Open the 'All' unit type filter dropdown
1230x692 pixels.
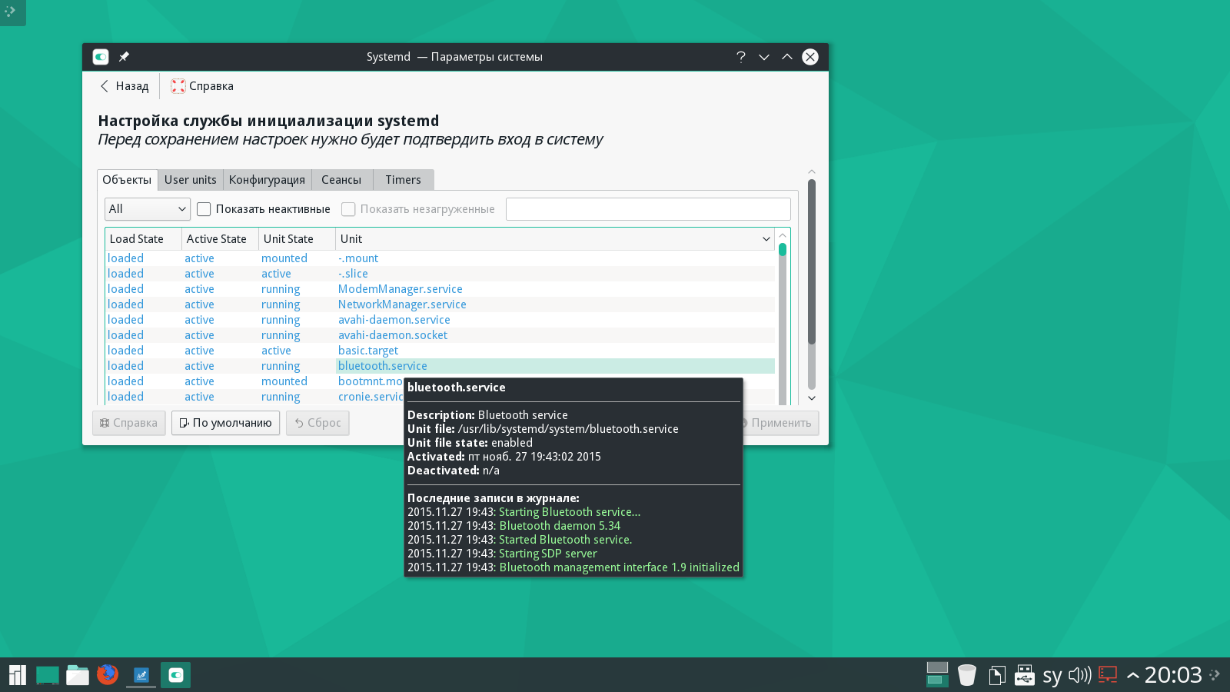pos(147,209)
